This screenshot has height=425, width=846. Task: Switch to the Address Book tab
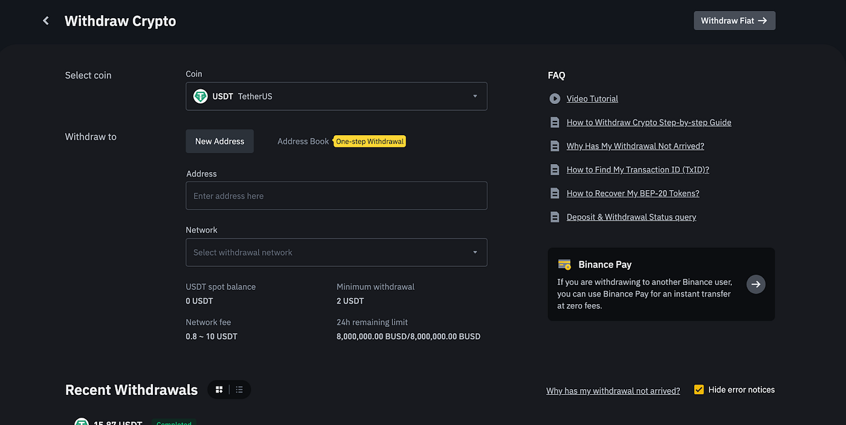[303, 141]
